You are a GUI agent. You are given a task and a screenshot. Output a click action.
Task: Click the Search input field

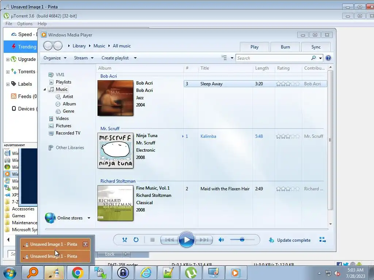(273, 58)
